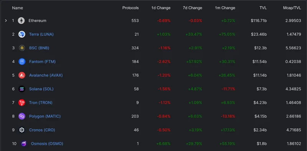This screenshot has width=307, height=151.
Task: Click the Cronos (CRO) logo icon
Action: coord(22,130)
